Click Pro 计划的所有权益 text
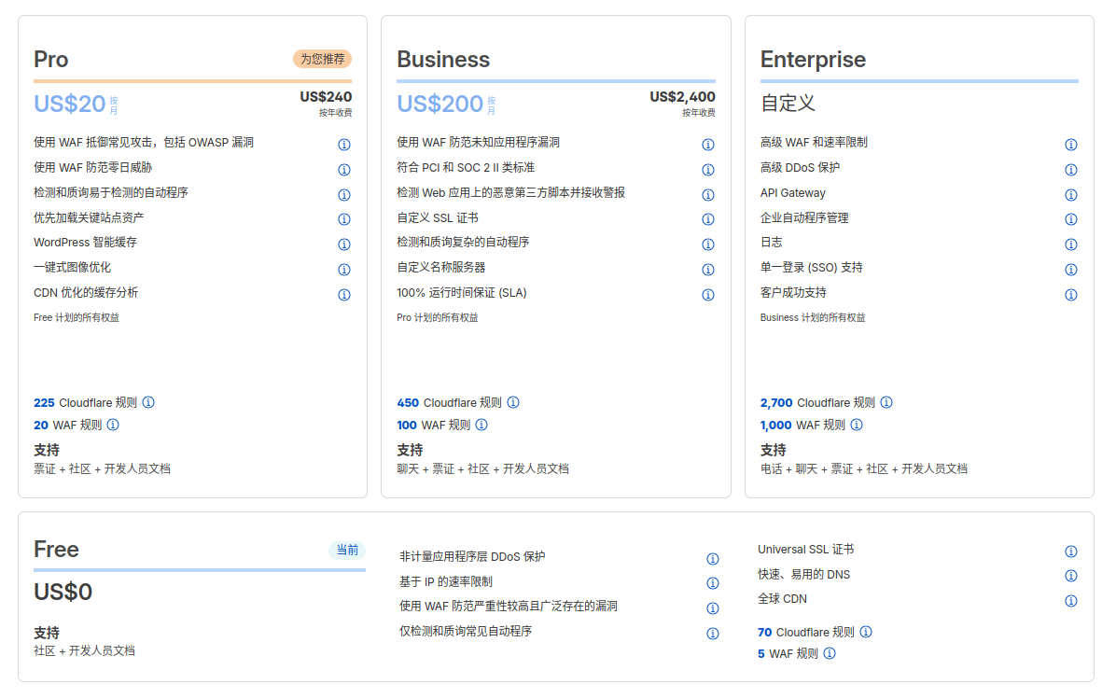Viewport: 1116px width, 698px height. [x=437, y=317]
